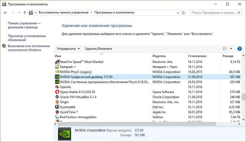This screenshot has width=246, height=142.
Task: Click the scroll right arrow under the list
Action: coord(239,124)
